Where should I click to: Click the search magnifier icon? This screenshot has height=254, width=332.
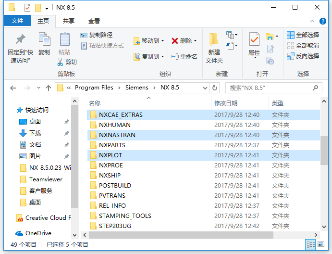click(x=315, y=88)
